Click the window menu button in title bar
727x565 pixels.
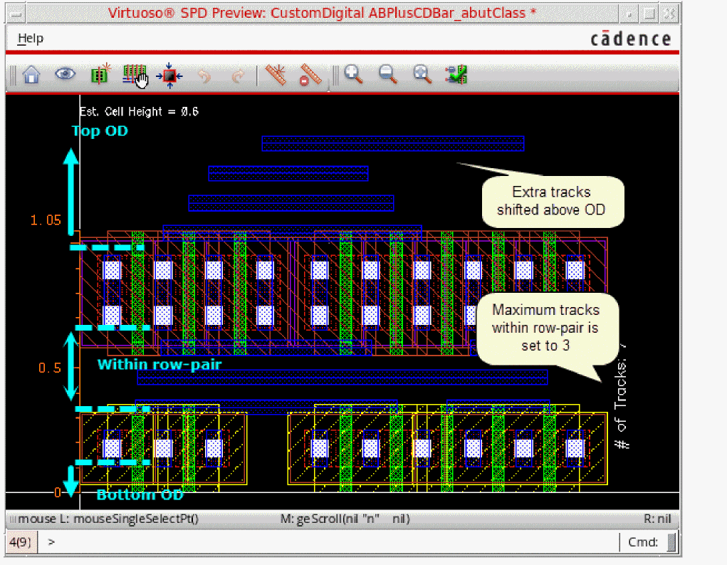(16, 14)
